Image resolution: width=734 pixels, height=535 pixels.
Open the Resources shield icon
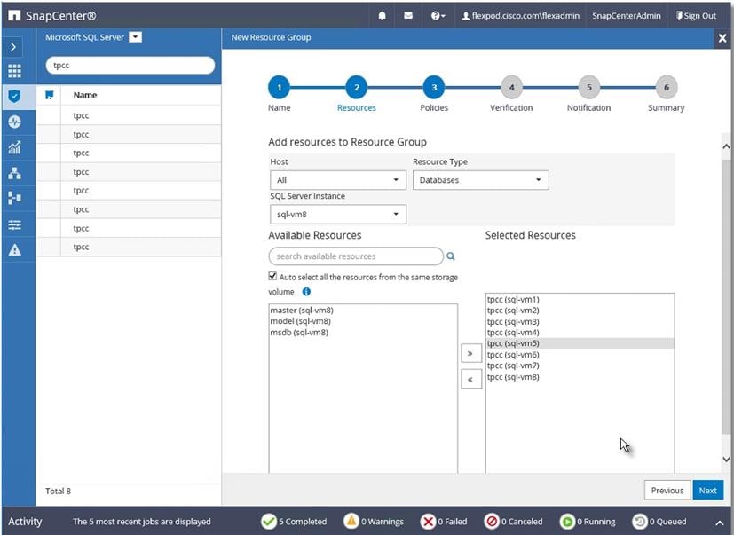14,97
